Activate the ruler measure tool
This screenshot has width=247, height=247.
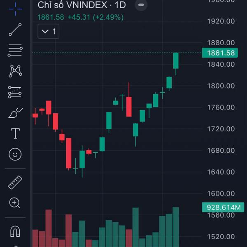(x=15, y=182)
